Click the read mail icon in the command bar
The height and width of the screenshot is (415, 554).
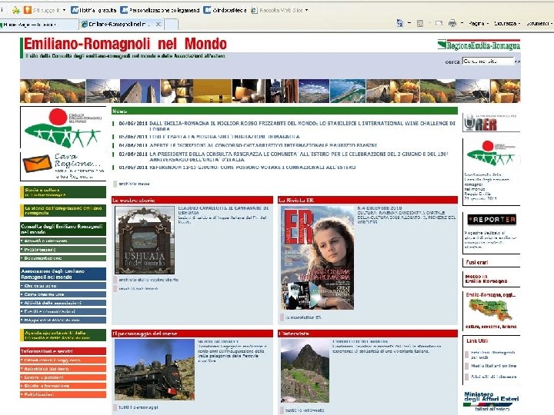click(x=439, y=24)
